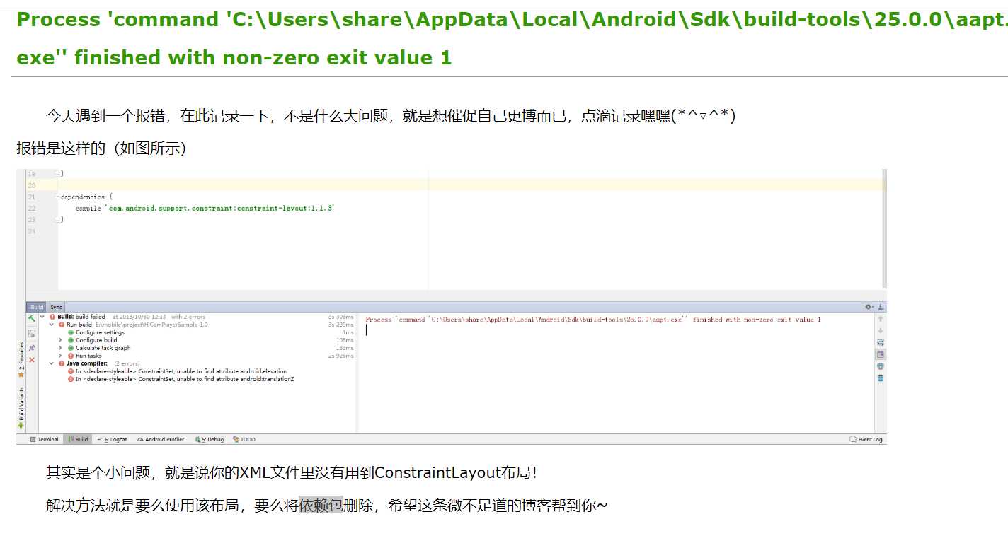
Task: Expand the 'Configure build' tree node
Action: (x=60, y=340)
